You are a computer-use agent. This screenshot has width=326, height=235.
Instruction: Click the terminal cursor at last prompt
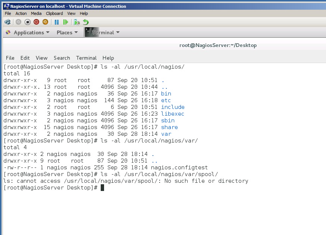[x=102, y=188]
